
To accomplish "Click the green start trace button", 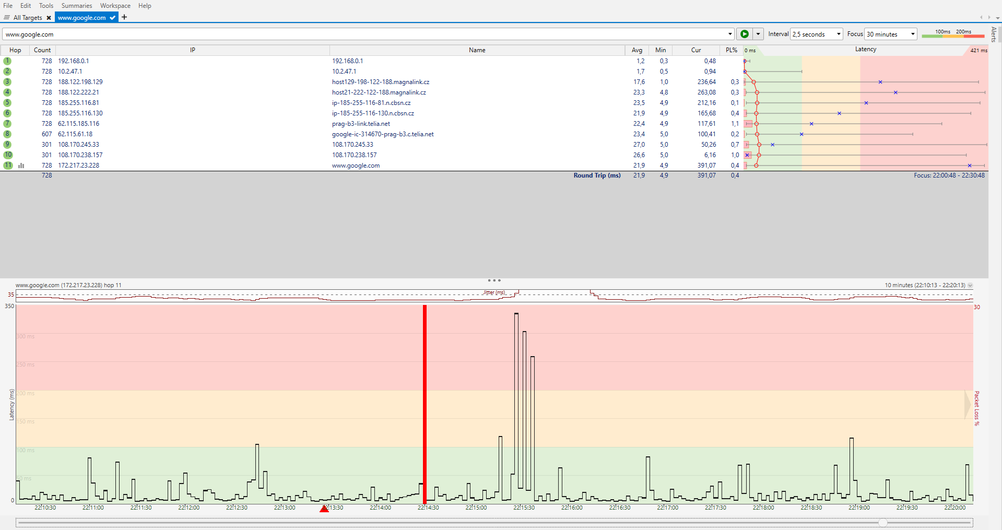I will click(x=744, y=34).
